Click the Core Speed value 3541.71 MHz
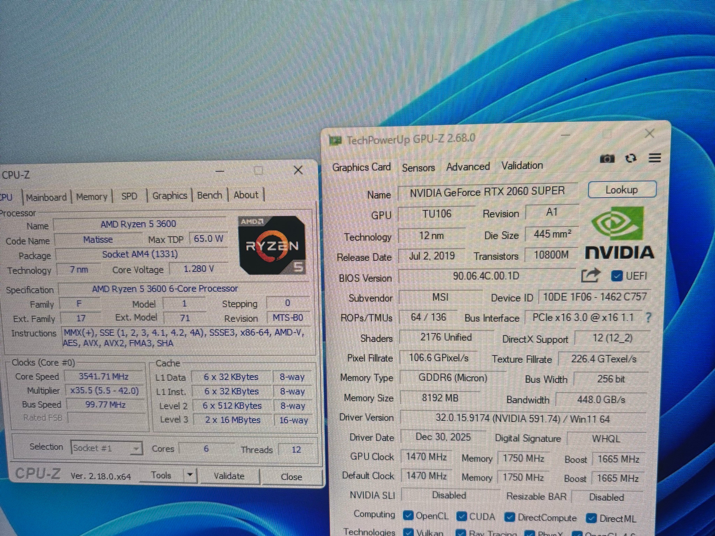The width and height of the screenshot is (715, 536). (x=104, y=377)
